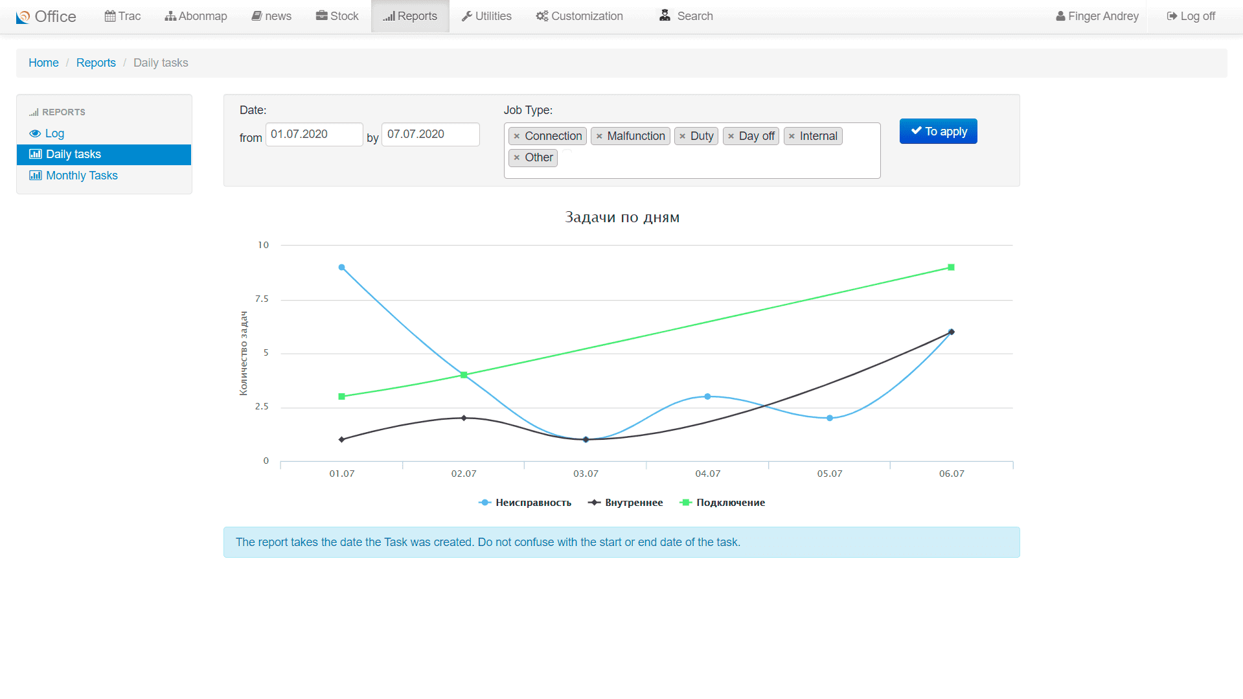The image size is (1243, 699).
Task: Remove the Malfunction job type tag
Action: [599, 136]
